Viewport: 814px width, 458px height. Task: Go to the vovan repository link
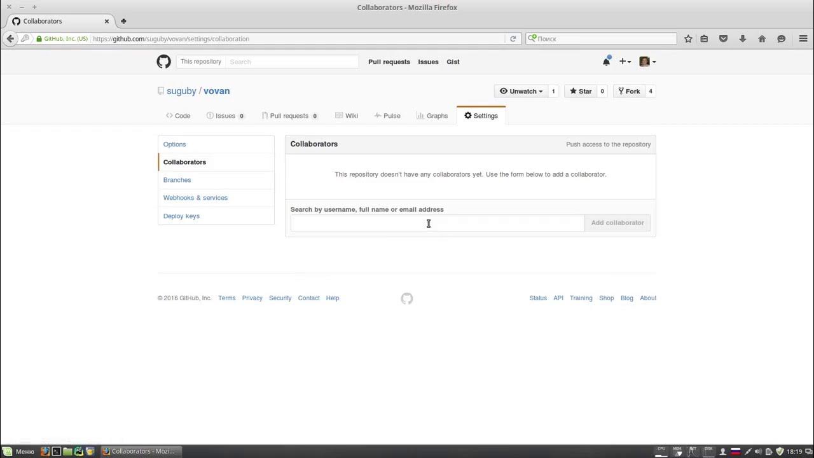coord(216,91)
